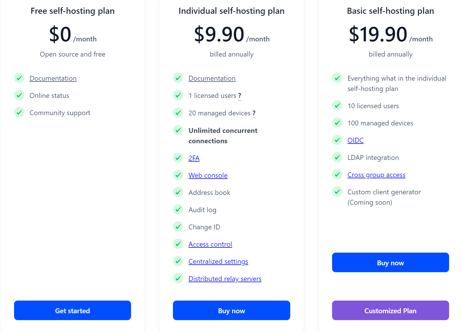Follow the 2FA feature link

(194, 158)
